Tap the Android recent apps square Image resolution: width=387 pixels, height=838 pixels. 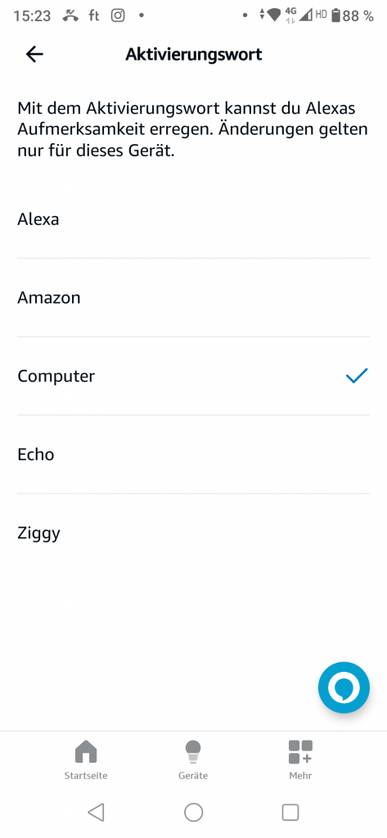[290, 812]
